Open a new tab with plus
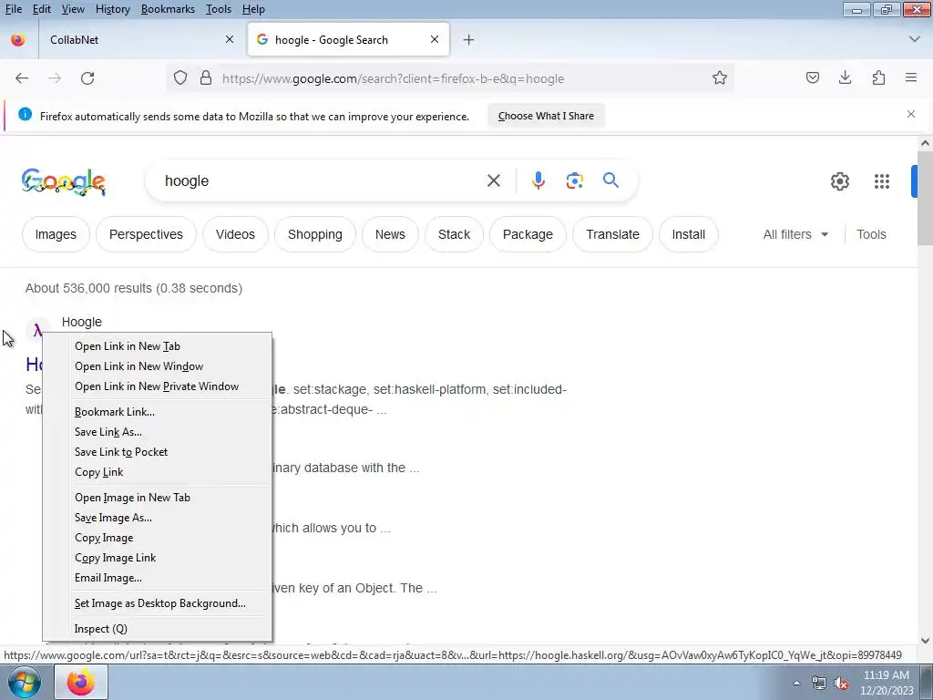 click(x=469, y=40)
